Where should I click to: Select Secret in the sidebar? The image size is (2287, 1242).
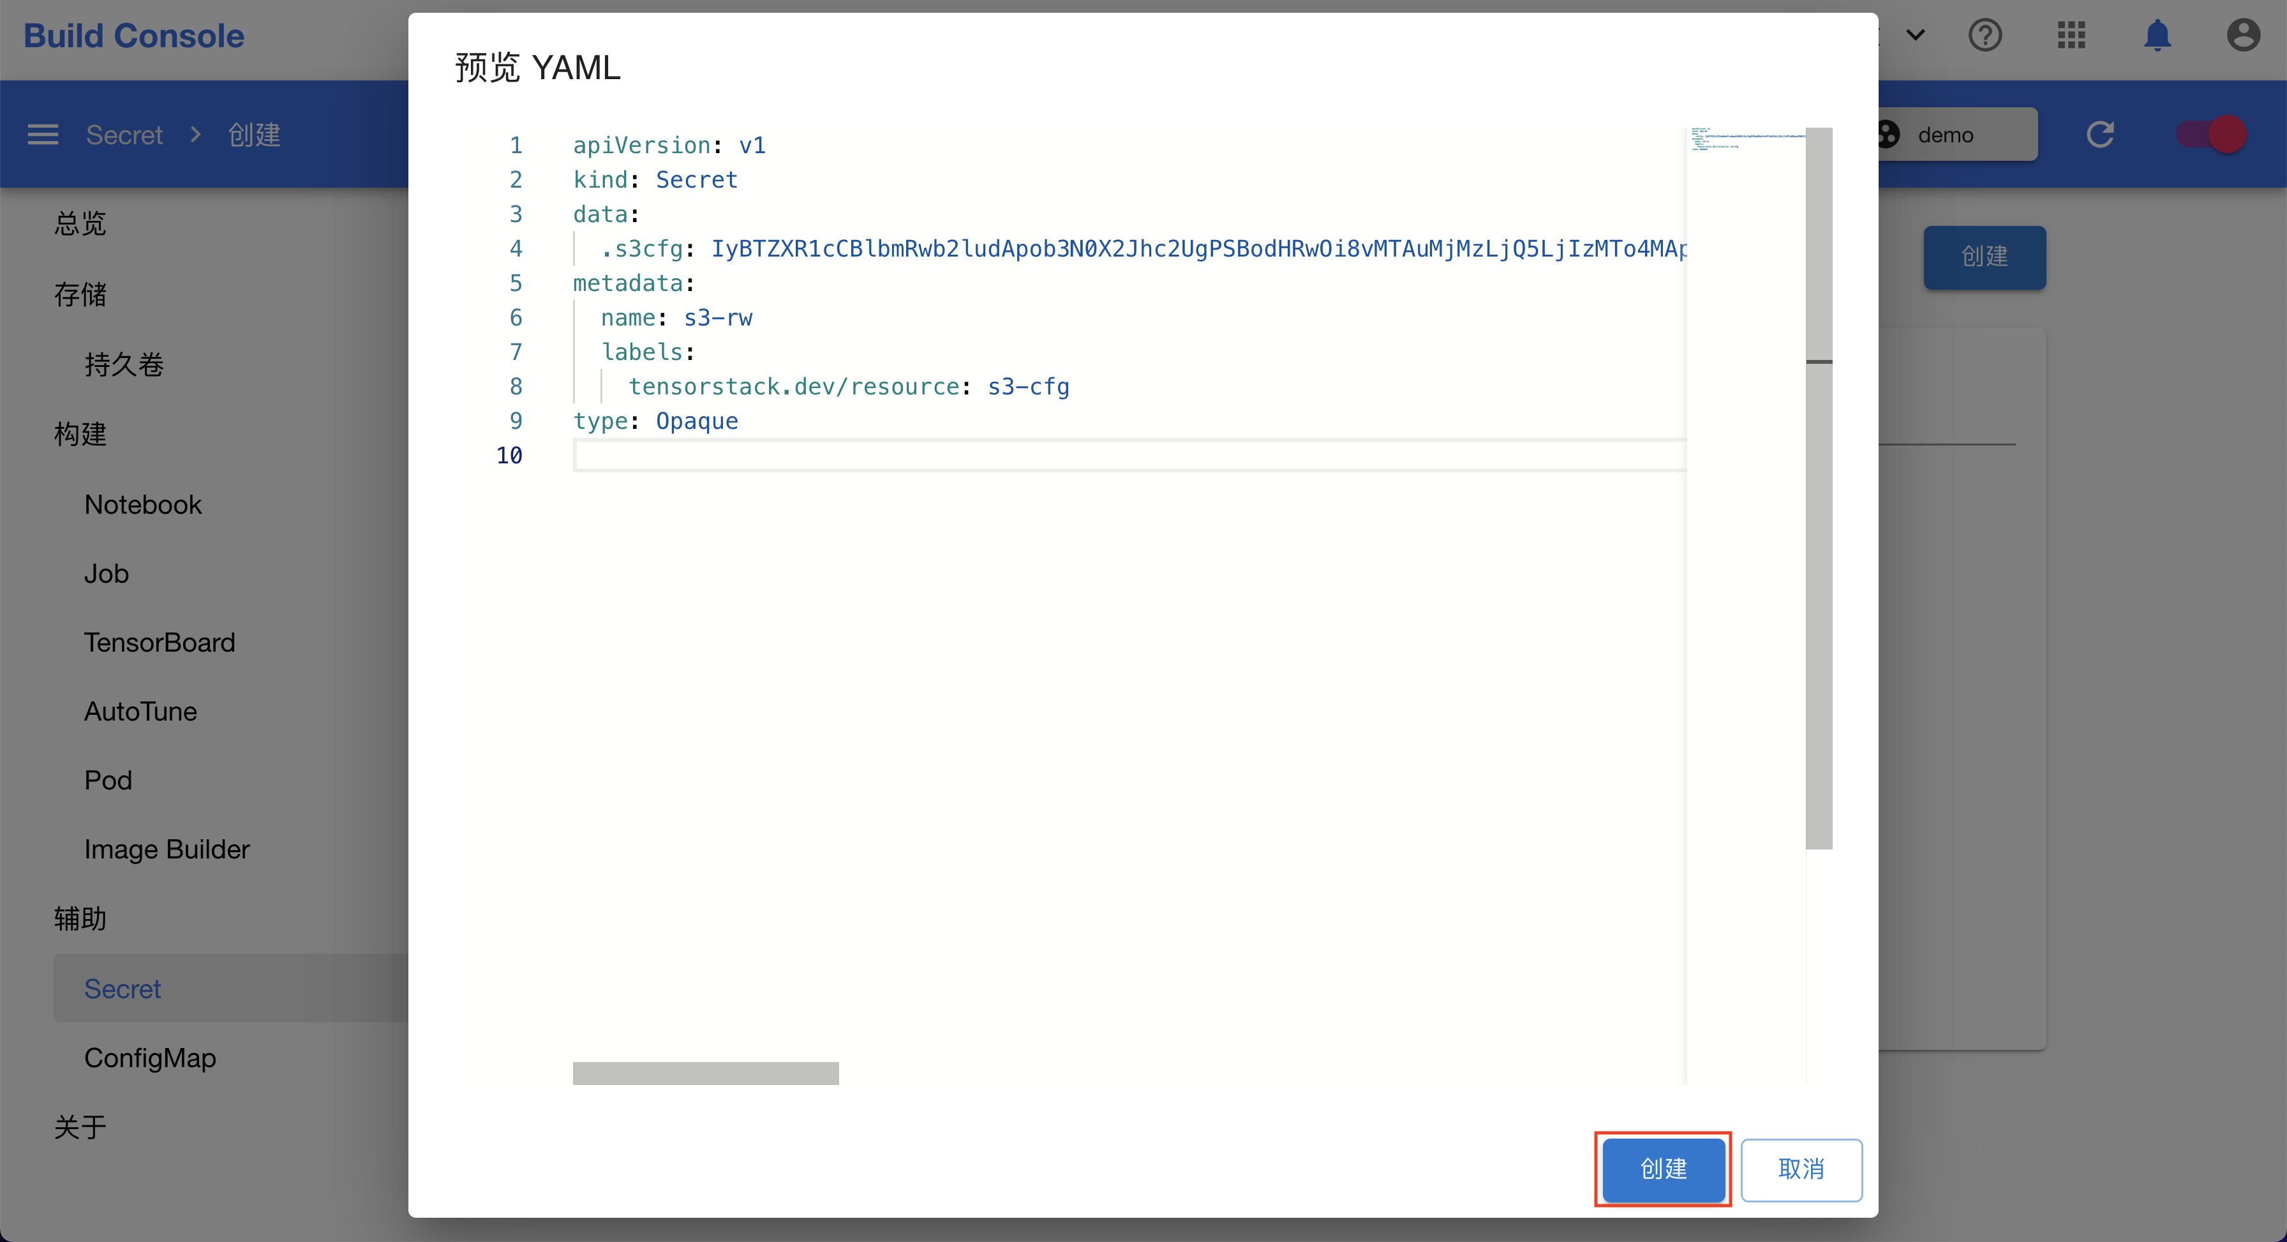(x=231, y=988)
